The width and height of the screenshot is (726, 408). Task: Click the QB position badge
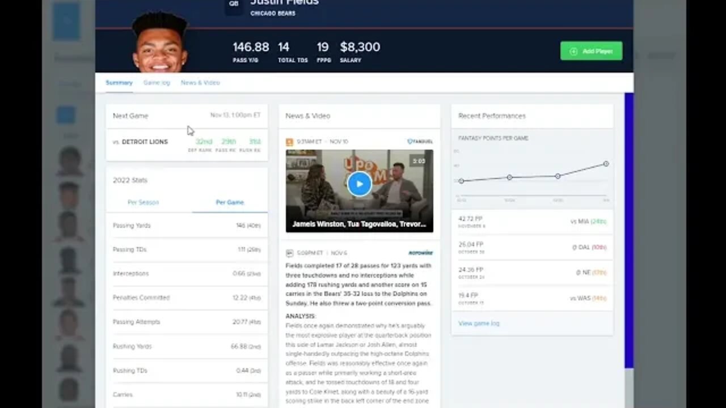[x=233, y=5]
